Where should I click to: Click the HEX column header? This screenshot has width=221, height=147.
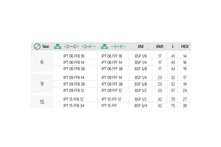coord(185,47)
